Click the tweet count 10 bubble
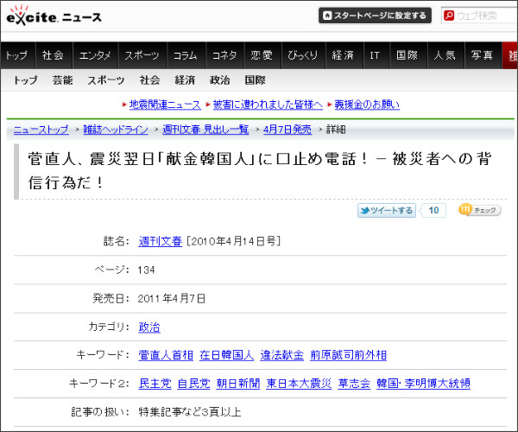This screenshot has width=518, height=432. click(x=433, y=210)
